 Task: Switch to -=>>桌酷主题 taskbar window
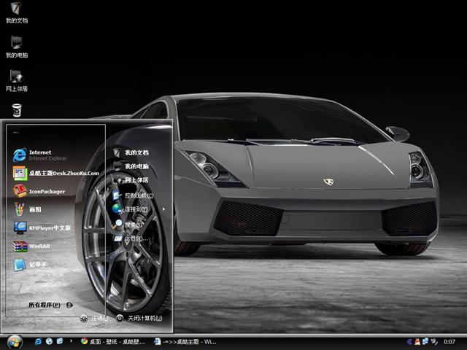[x=185, y=342]
